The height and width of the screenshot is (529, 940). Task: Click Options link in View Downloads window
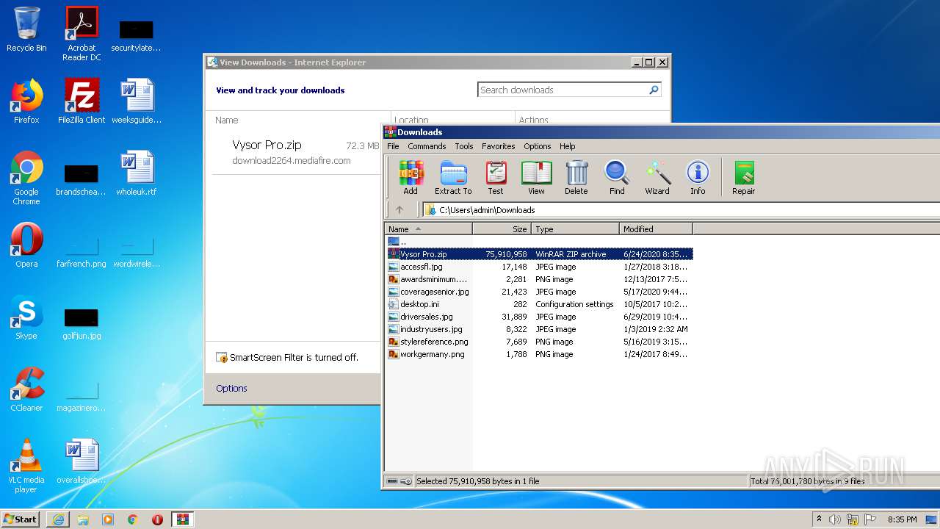(x=231, y=389)
